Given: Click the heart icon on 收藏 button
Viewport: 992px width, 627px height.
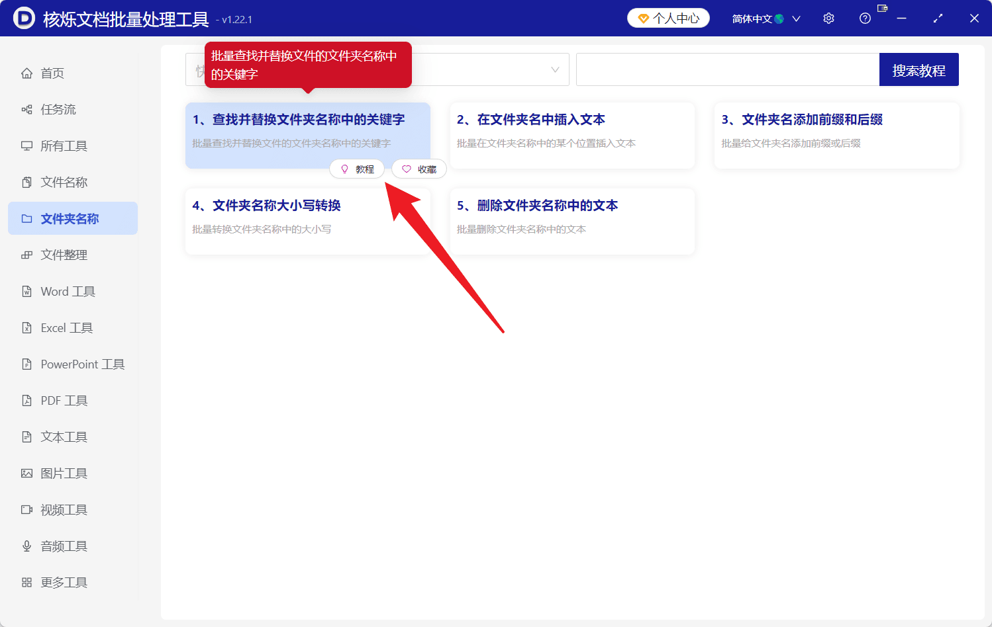Looking at the screenshot, I should tap(407, 169).
